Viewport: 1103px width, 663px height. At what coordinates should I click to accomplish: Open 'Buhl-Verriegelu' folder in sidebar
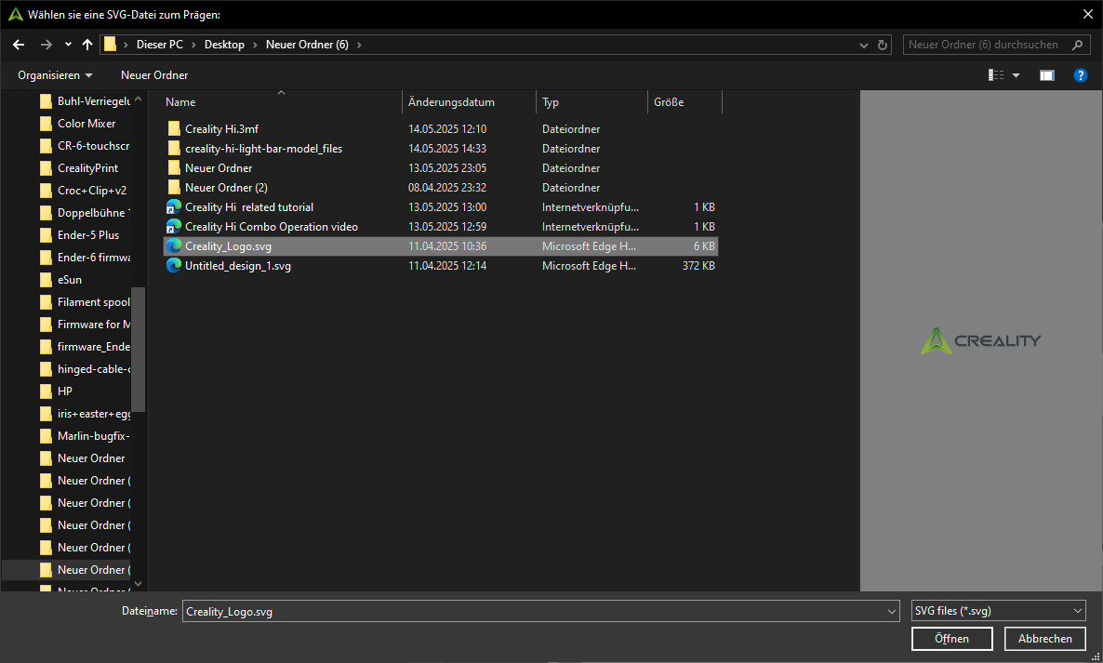click(86, 101)
